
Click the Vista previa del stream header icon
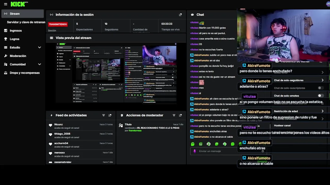coord(52,38)
